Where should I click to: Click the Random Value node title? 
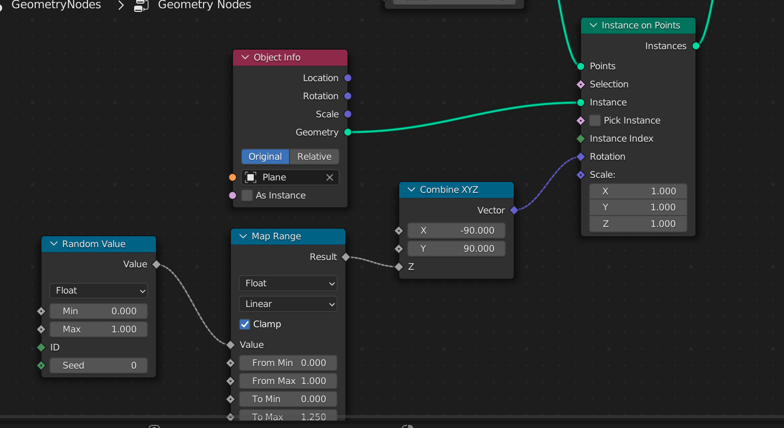point(94,244)
